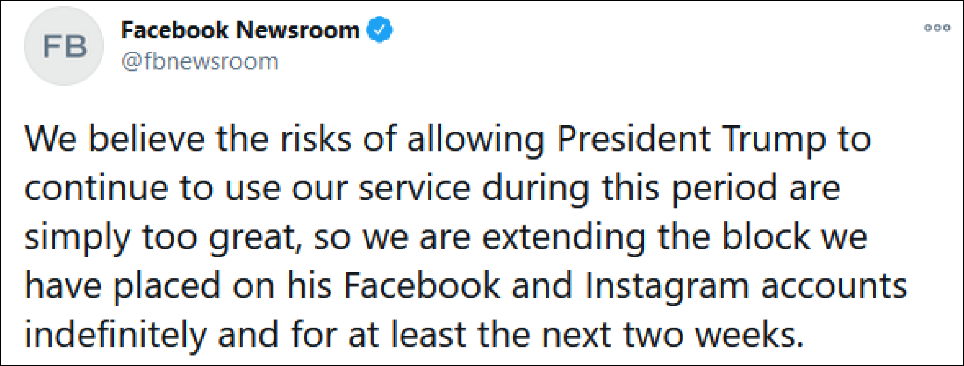Click the @fbnewsroom handle

pos(200,62)
